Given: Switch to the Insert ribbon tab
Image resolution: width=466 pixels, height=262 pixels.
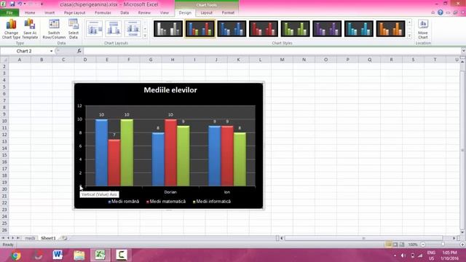Looking at the screenshot, I should 50,13.
